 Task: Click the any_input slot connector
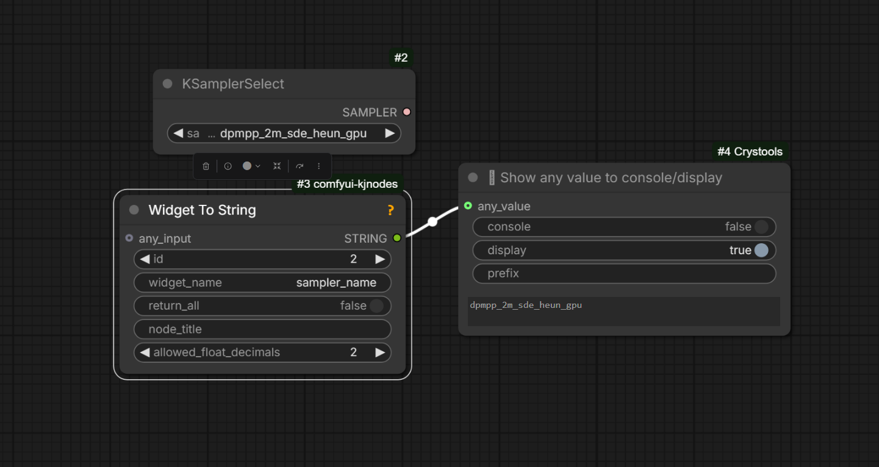coord(129,238)
